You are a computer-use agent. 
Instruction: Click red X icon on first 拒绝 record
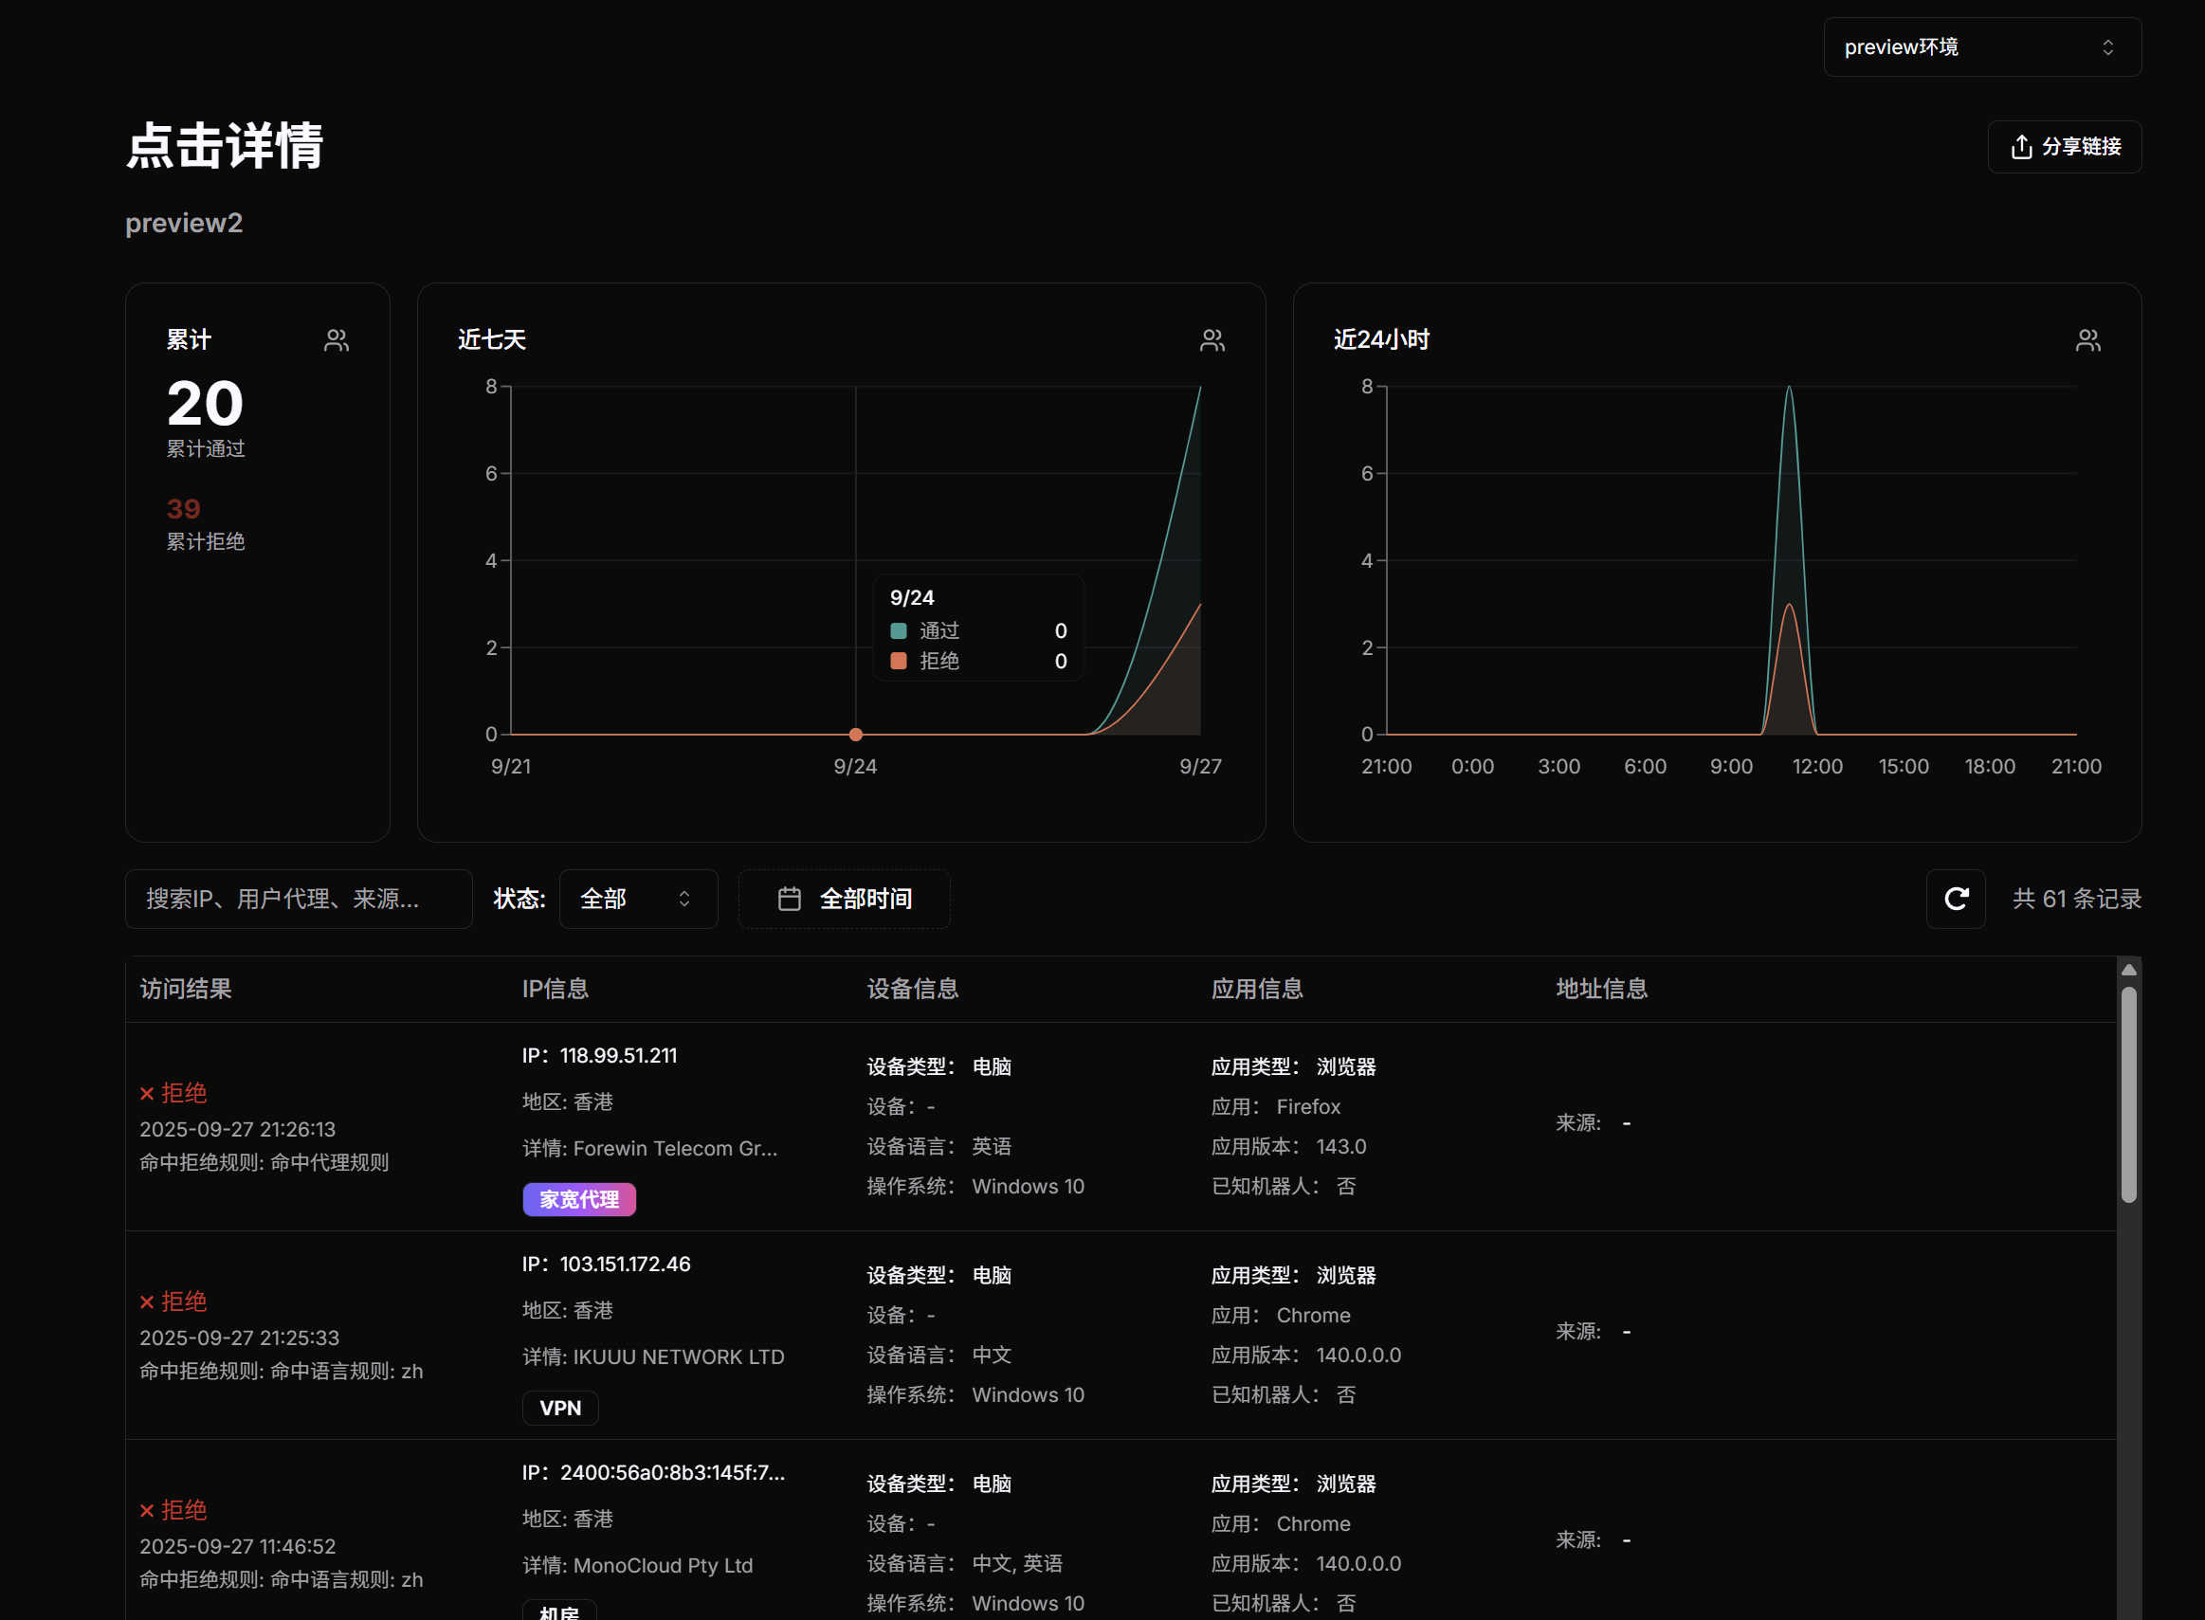(147, 1093)
